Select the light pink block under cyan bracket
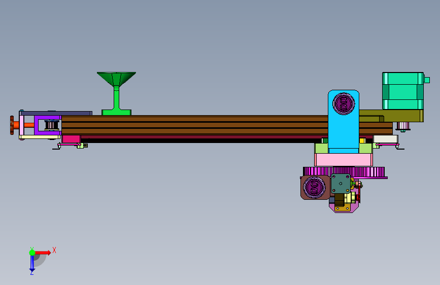The image size is (440, 285). pos(344,160)
